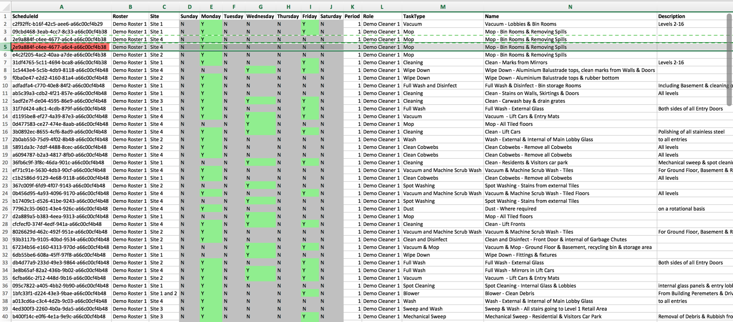Viewport: 733px width, 322px height.
Task: Click the 'Blower - Clean Debris' name cell
Action: click(570, 293)
